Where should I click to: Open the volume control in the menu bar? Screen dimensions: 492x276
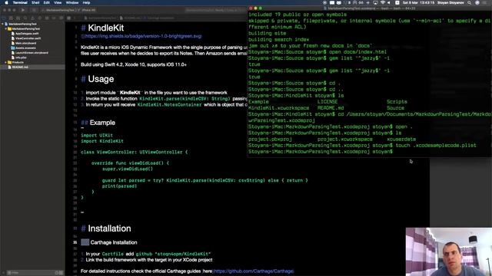tap(389, 2)
